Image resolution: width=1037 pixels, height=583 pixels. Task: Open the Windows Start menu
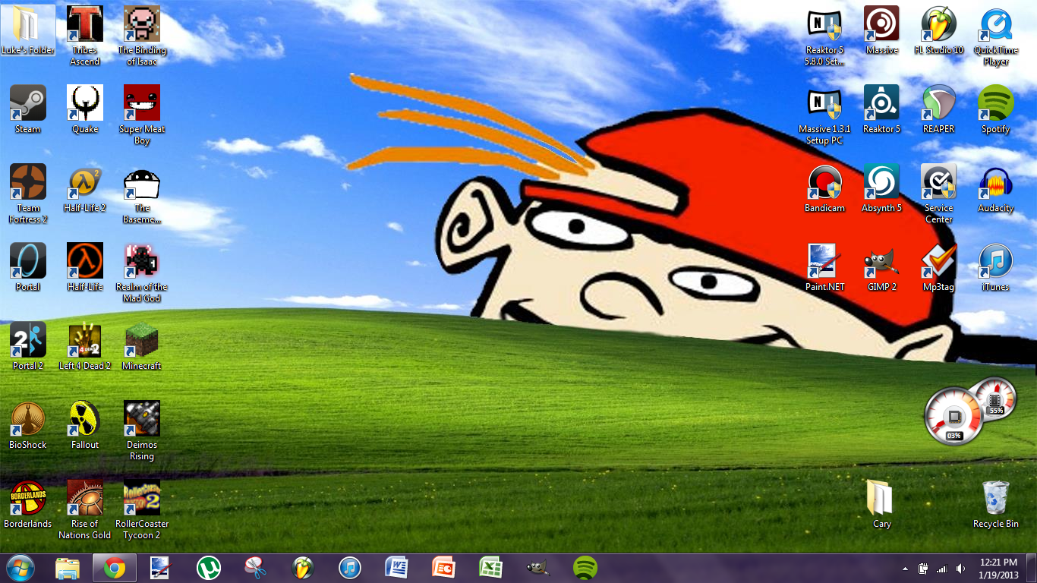20,568
